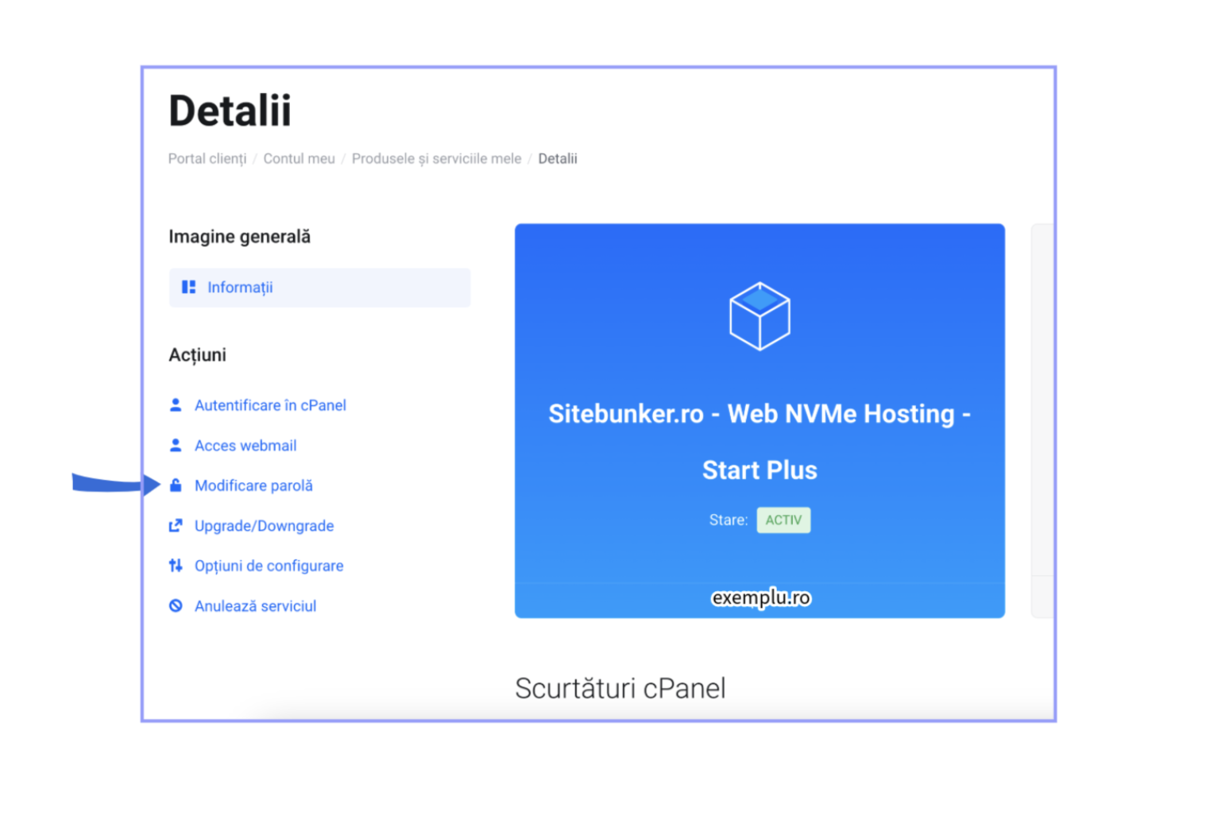
Task: Click the Scurtături cPanel heading
Action: 620,688
